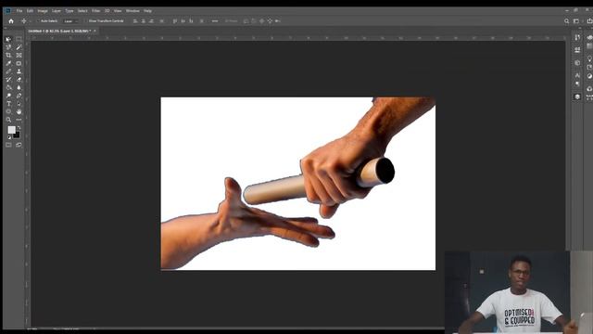Select the Ellipse shape tool

(x=8, y=111)
